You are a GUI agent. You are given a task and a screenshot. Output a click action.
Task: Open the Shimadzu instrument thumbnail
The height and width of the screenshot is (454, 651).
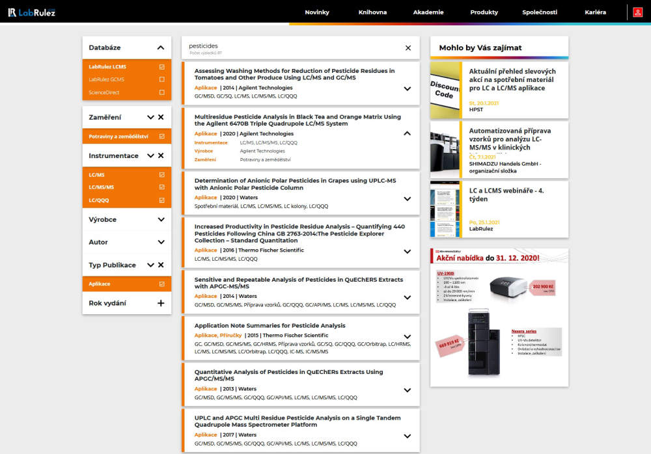coord(446,150)
